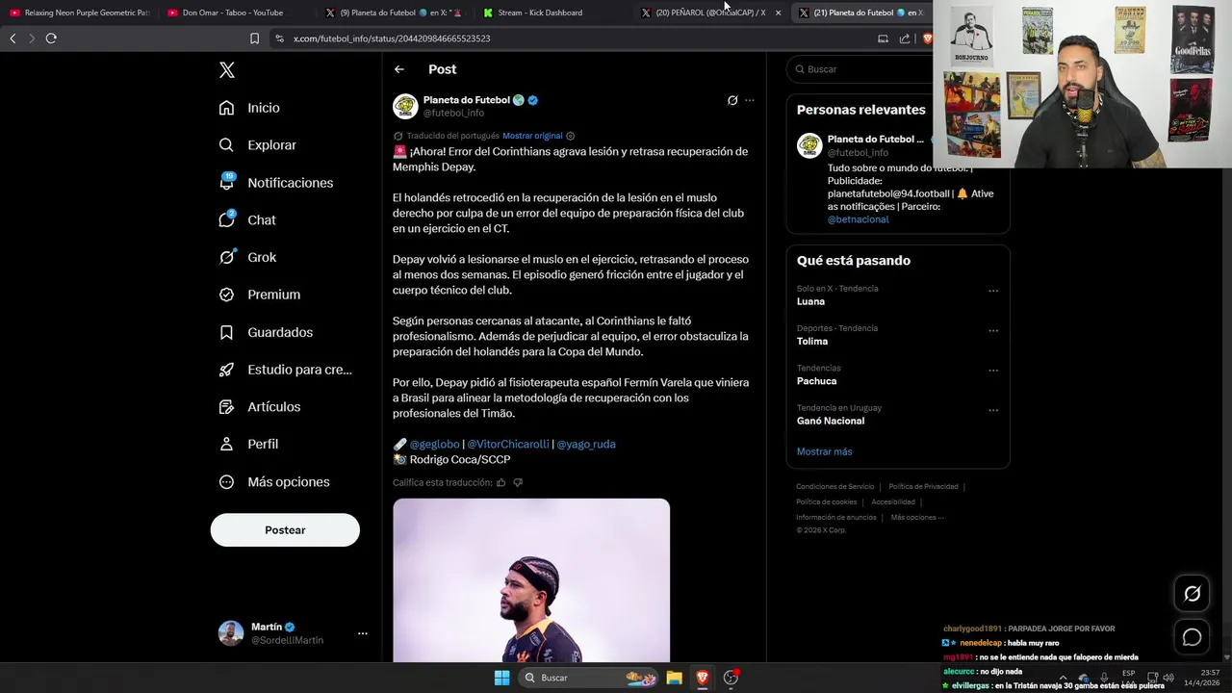Open Política de cookies link
Viewport: 1232px width, 693px height.
pos(826,502)
